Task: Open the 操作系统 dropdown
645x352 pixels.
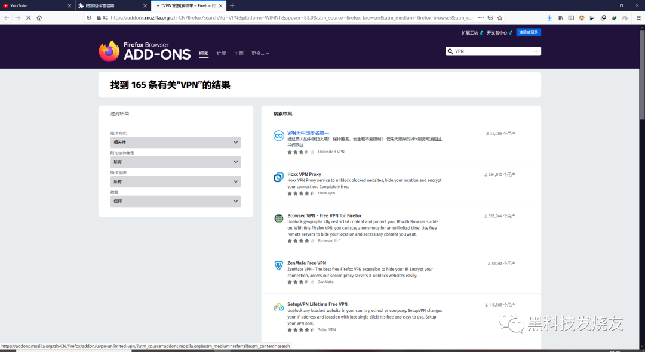Action: click(x=176, y=181)
